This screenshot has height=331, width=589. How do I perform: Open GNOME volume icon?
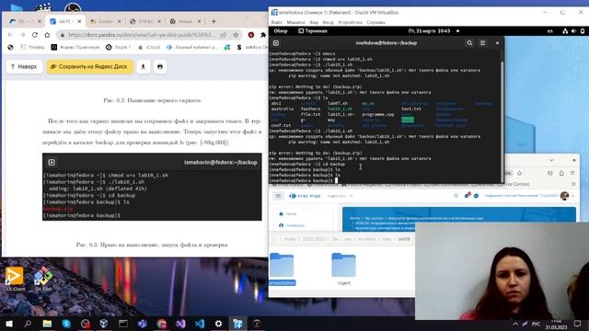point(573,31)
